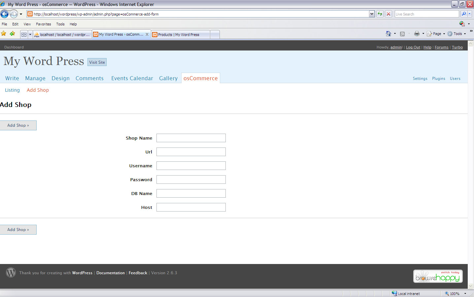
Task: Click the browser Forward arrow button
Action: (14, 14)
